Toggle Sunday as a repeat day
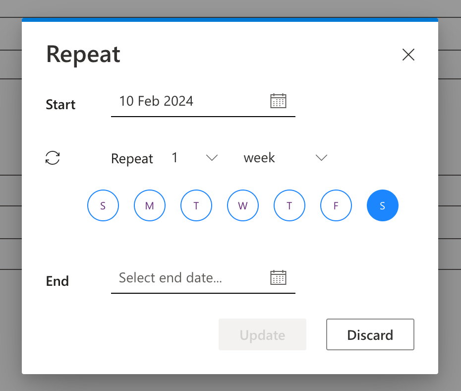The height and width of the screenshot is (391, 461). click(x=103, y=205)
